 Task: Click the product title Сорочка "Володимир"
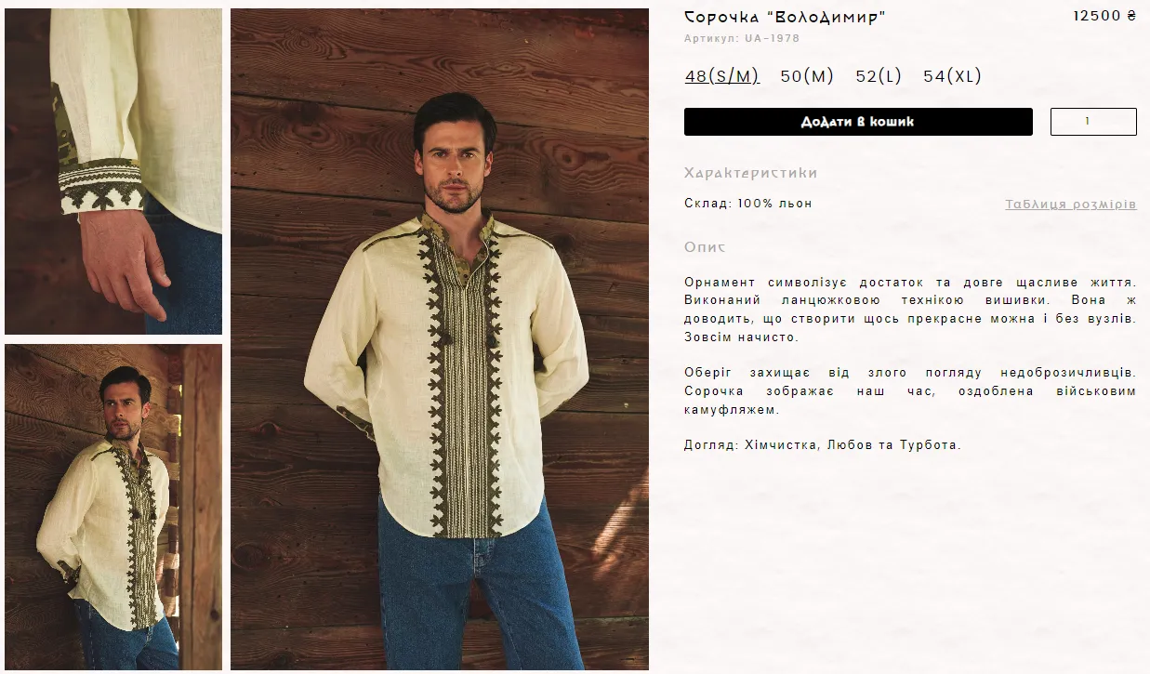[x=785, y=17]
